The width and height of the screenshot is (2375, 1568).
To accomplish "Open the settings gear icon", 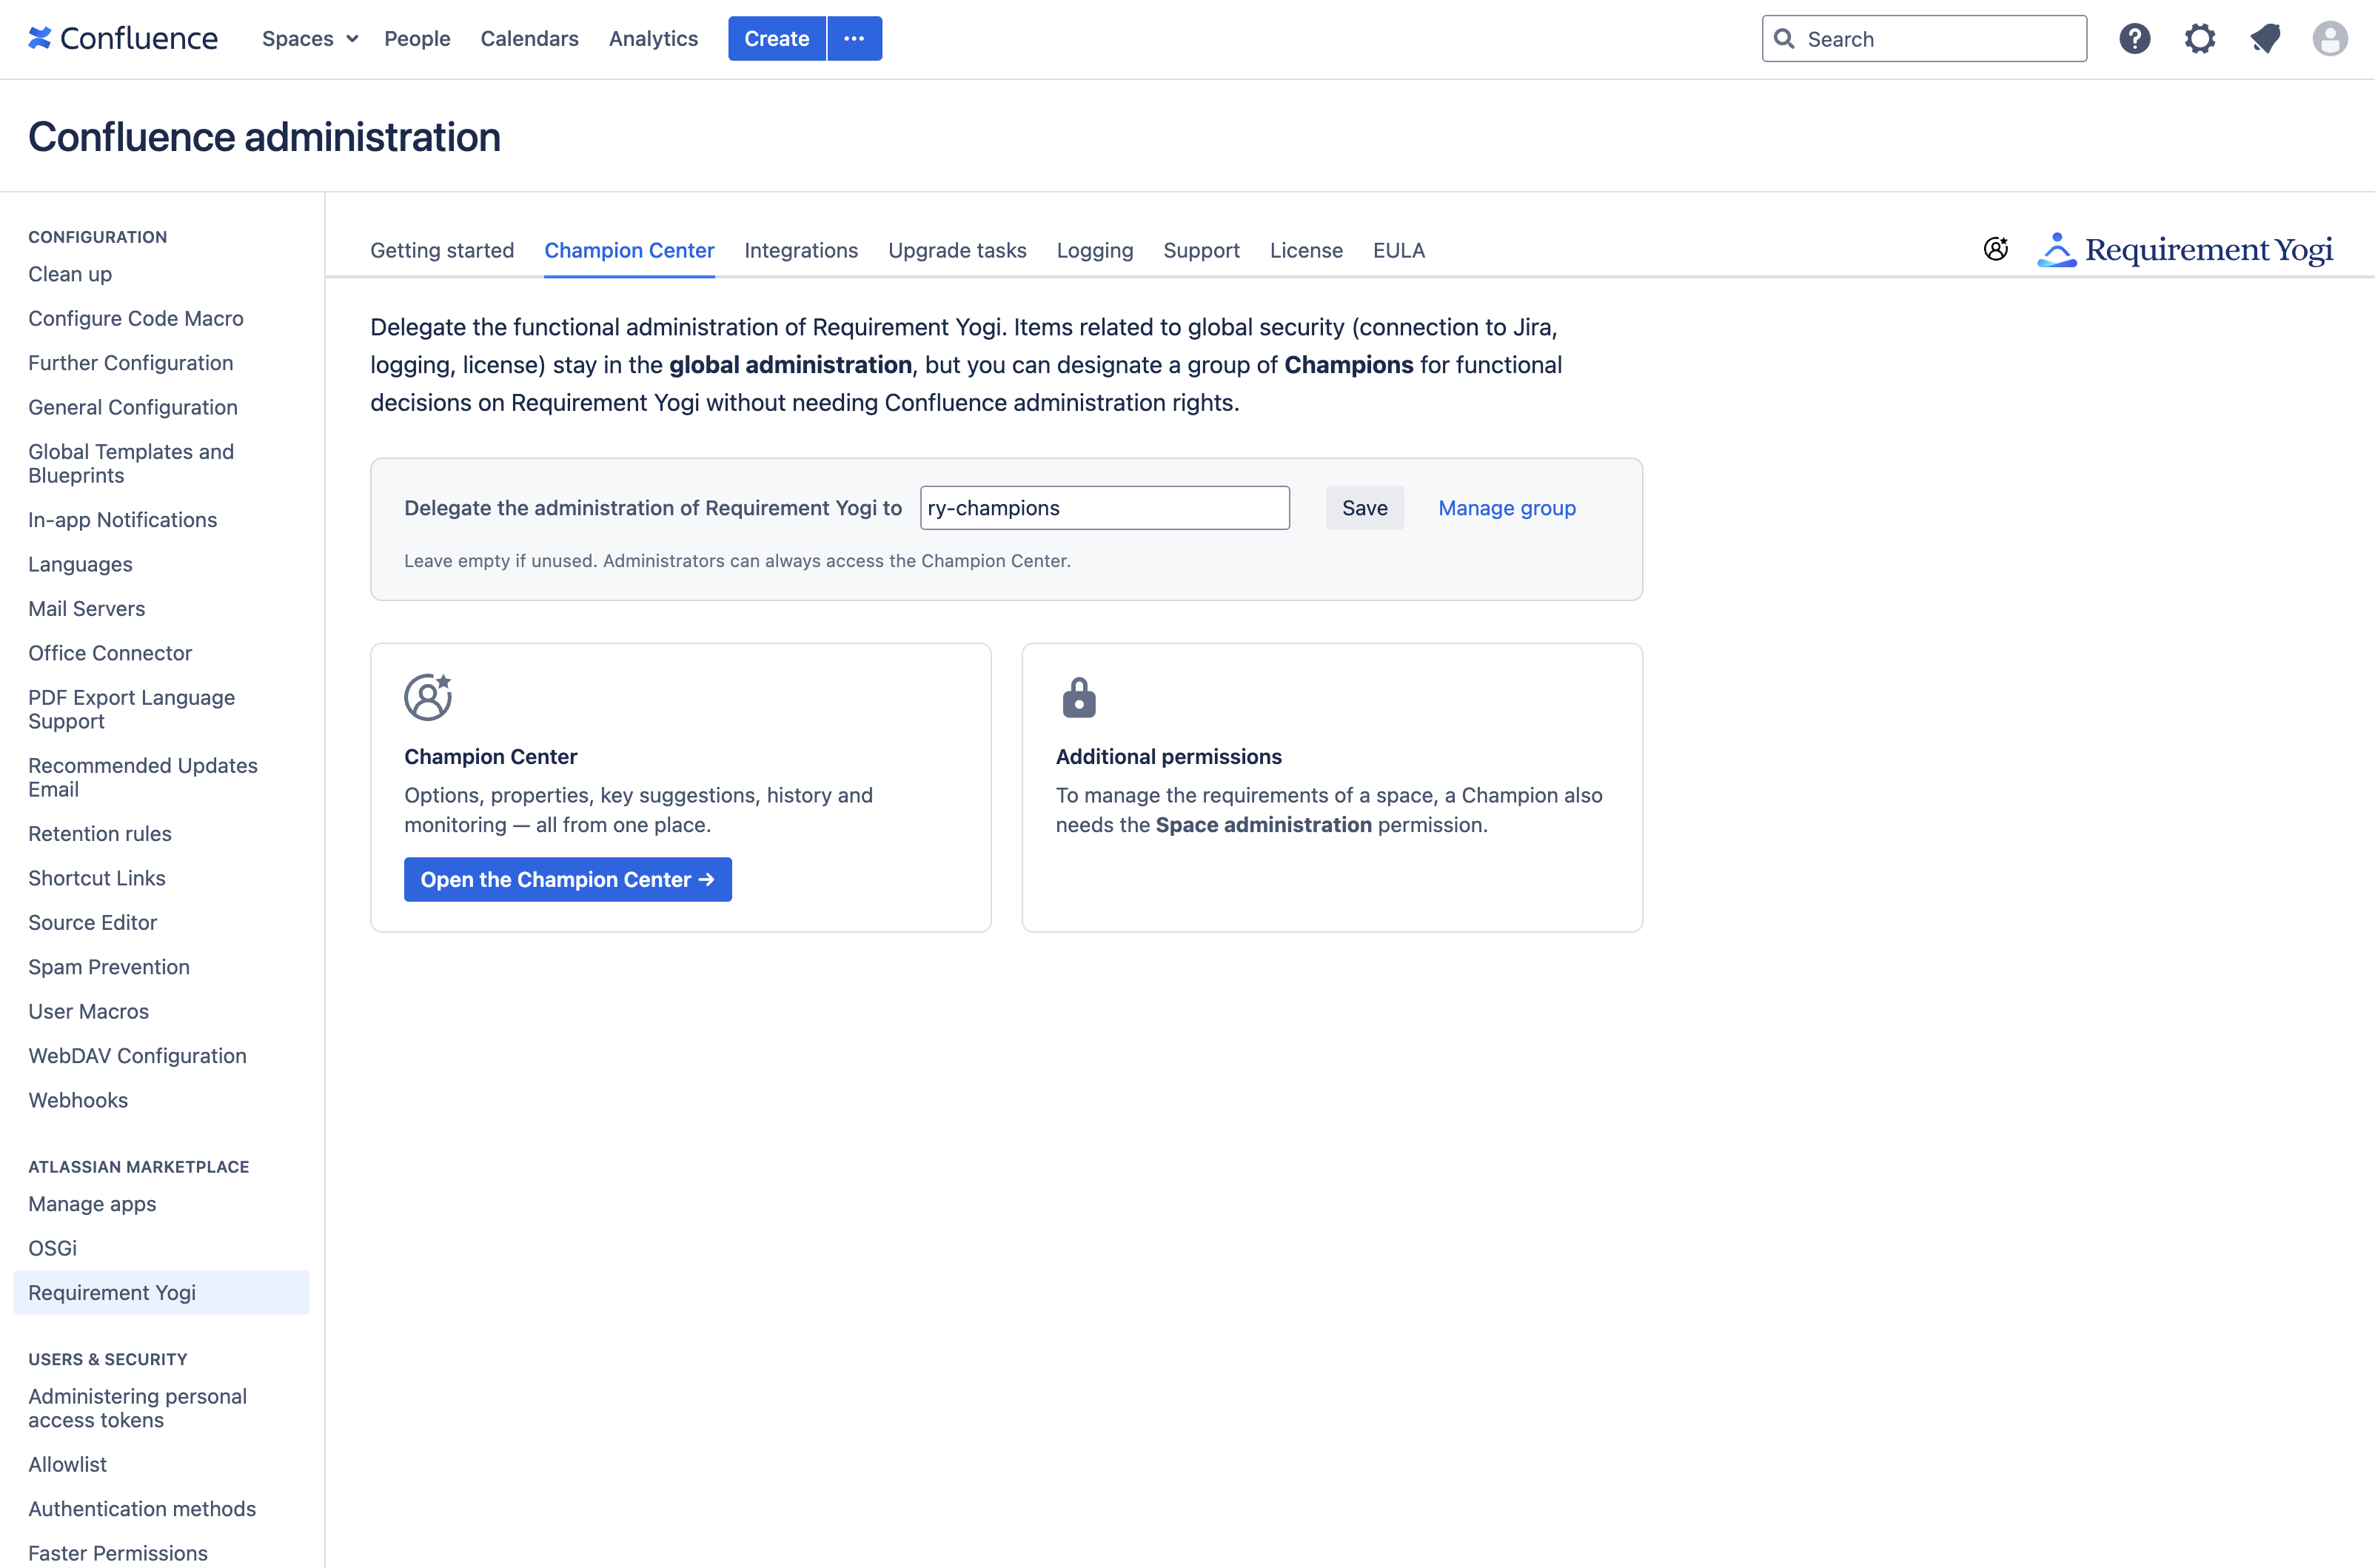I will tap(2199, 39).
